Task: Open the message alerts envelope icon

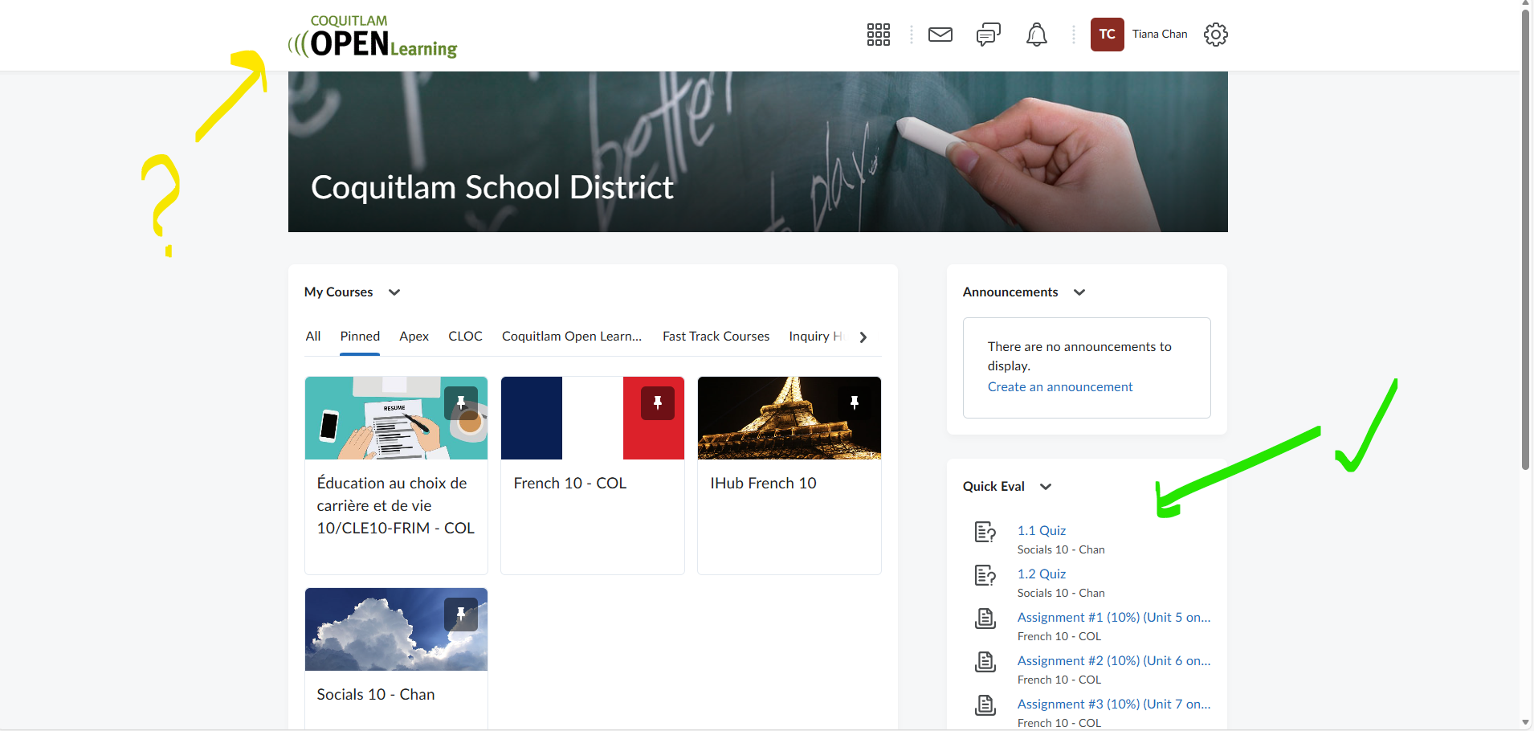Action: pyautogui.click(x=940, y=35)
